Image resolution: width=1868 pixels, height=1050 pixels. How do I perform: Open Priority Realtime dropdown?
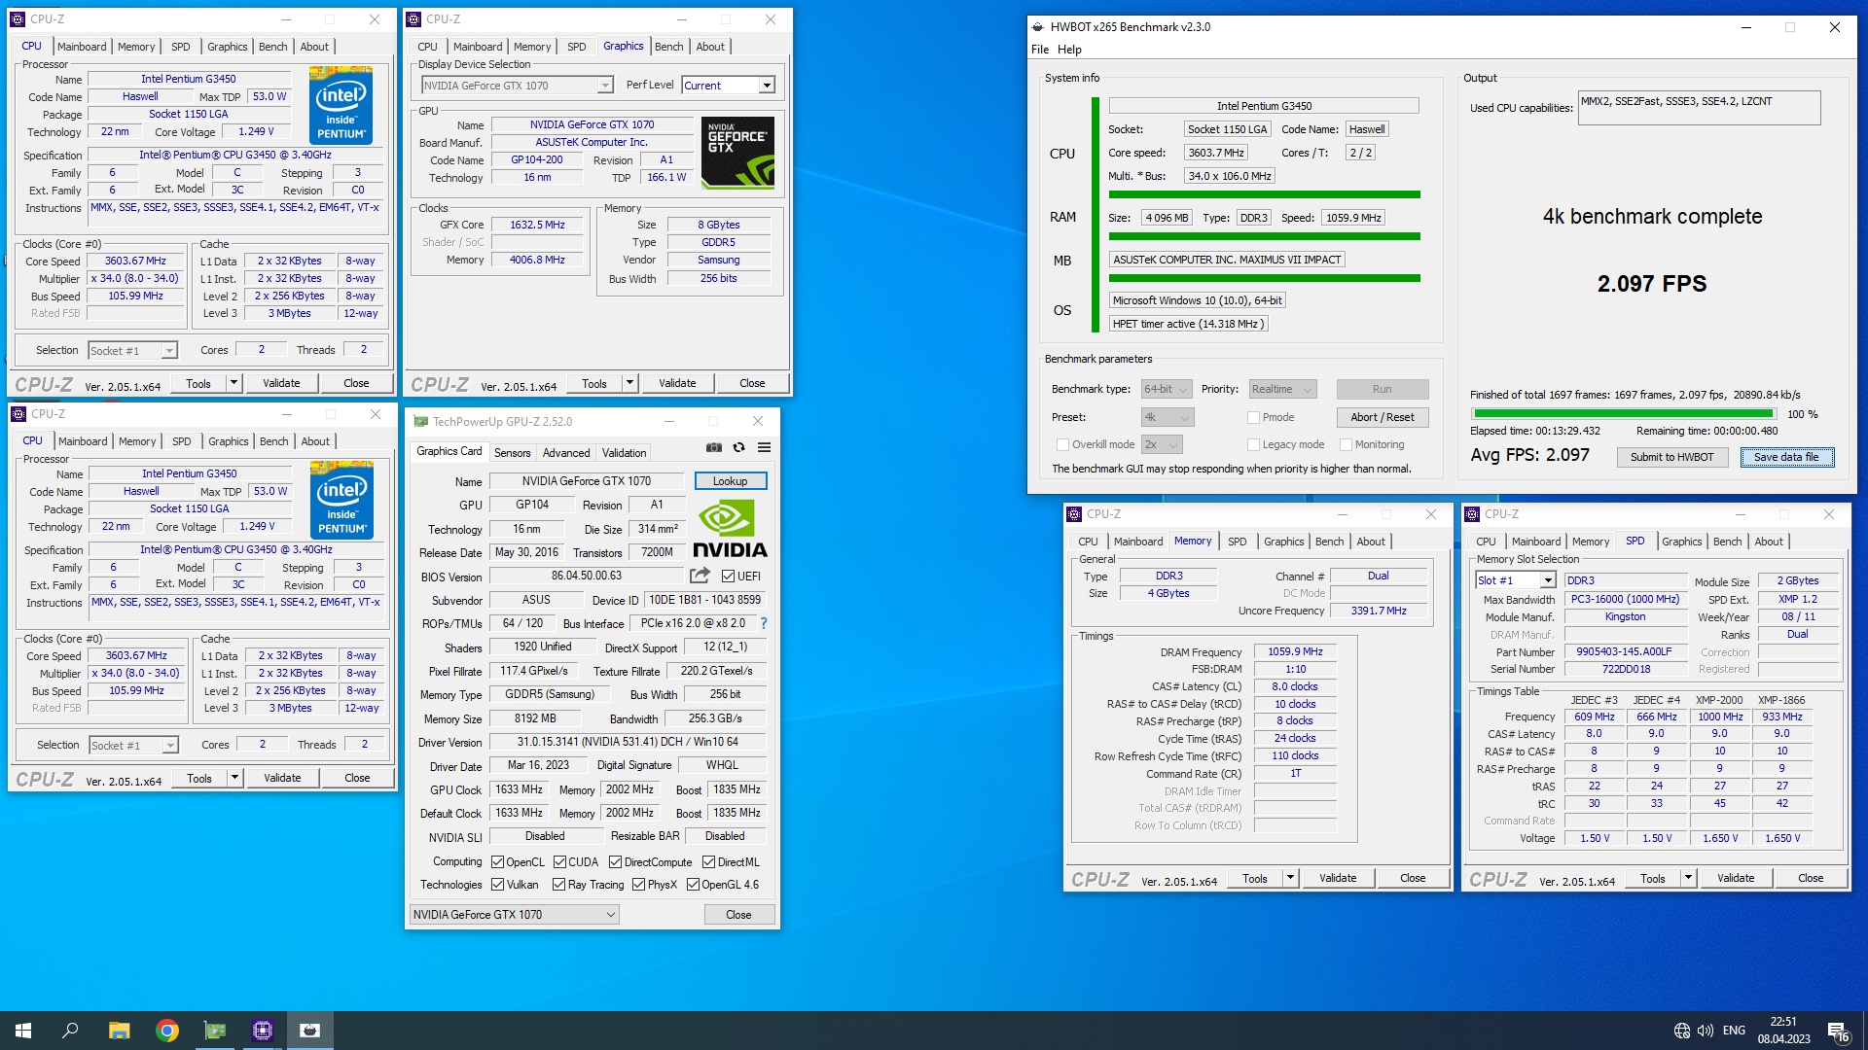point(1282,389)
